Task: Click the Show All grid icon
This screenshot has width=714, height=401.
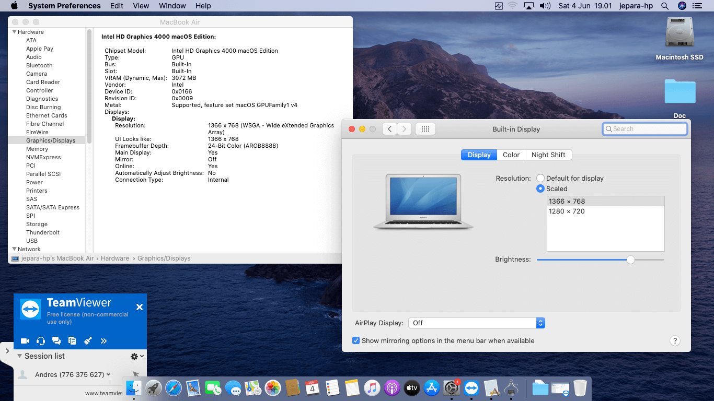Action: point(425,129)
